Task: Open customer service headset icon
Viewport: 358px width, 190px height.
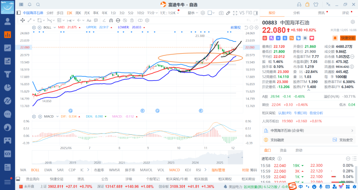Action: (x=299, y=5)
